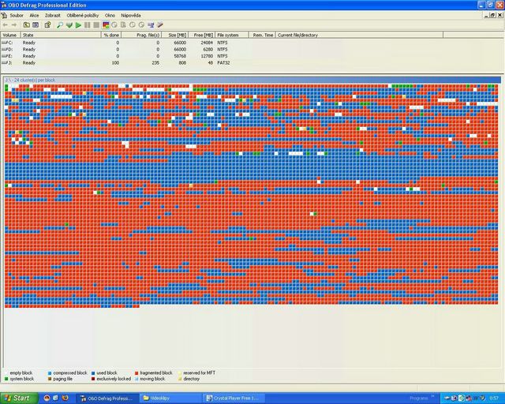Click the FAT32 cell of drive J:
The width and height of the screenshot is (505, 404).
223,63
